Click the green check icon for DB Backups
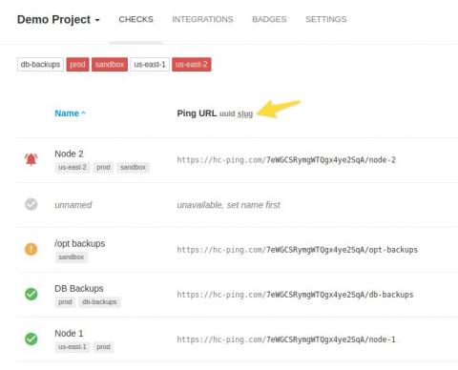Viewport: 458px width, 370px height. pos(31,294)
